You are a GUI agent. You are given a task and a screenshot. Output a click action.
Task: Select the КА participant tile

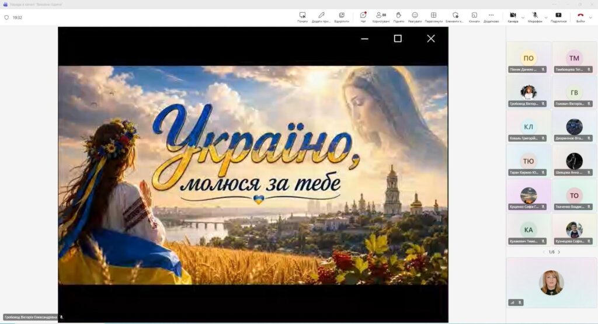[529, 229]
